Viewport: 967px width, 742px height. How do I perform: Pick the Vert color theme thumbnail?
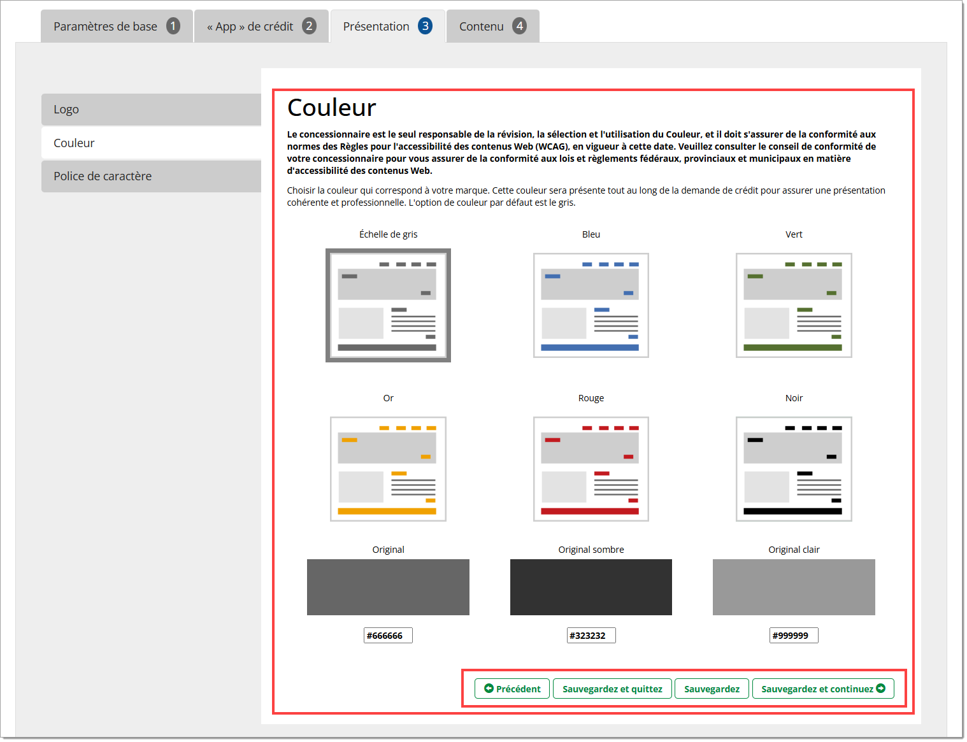[x=793, y=306]
